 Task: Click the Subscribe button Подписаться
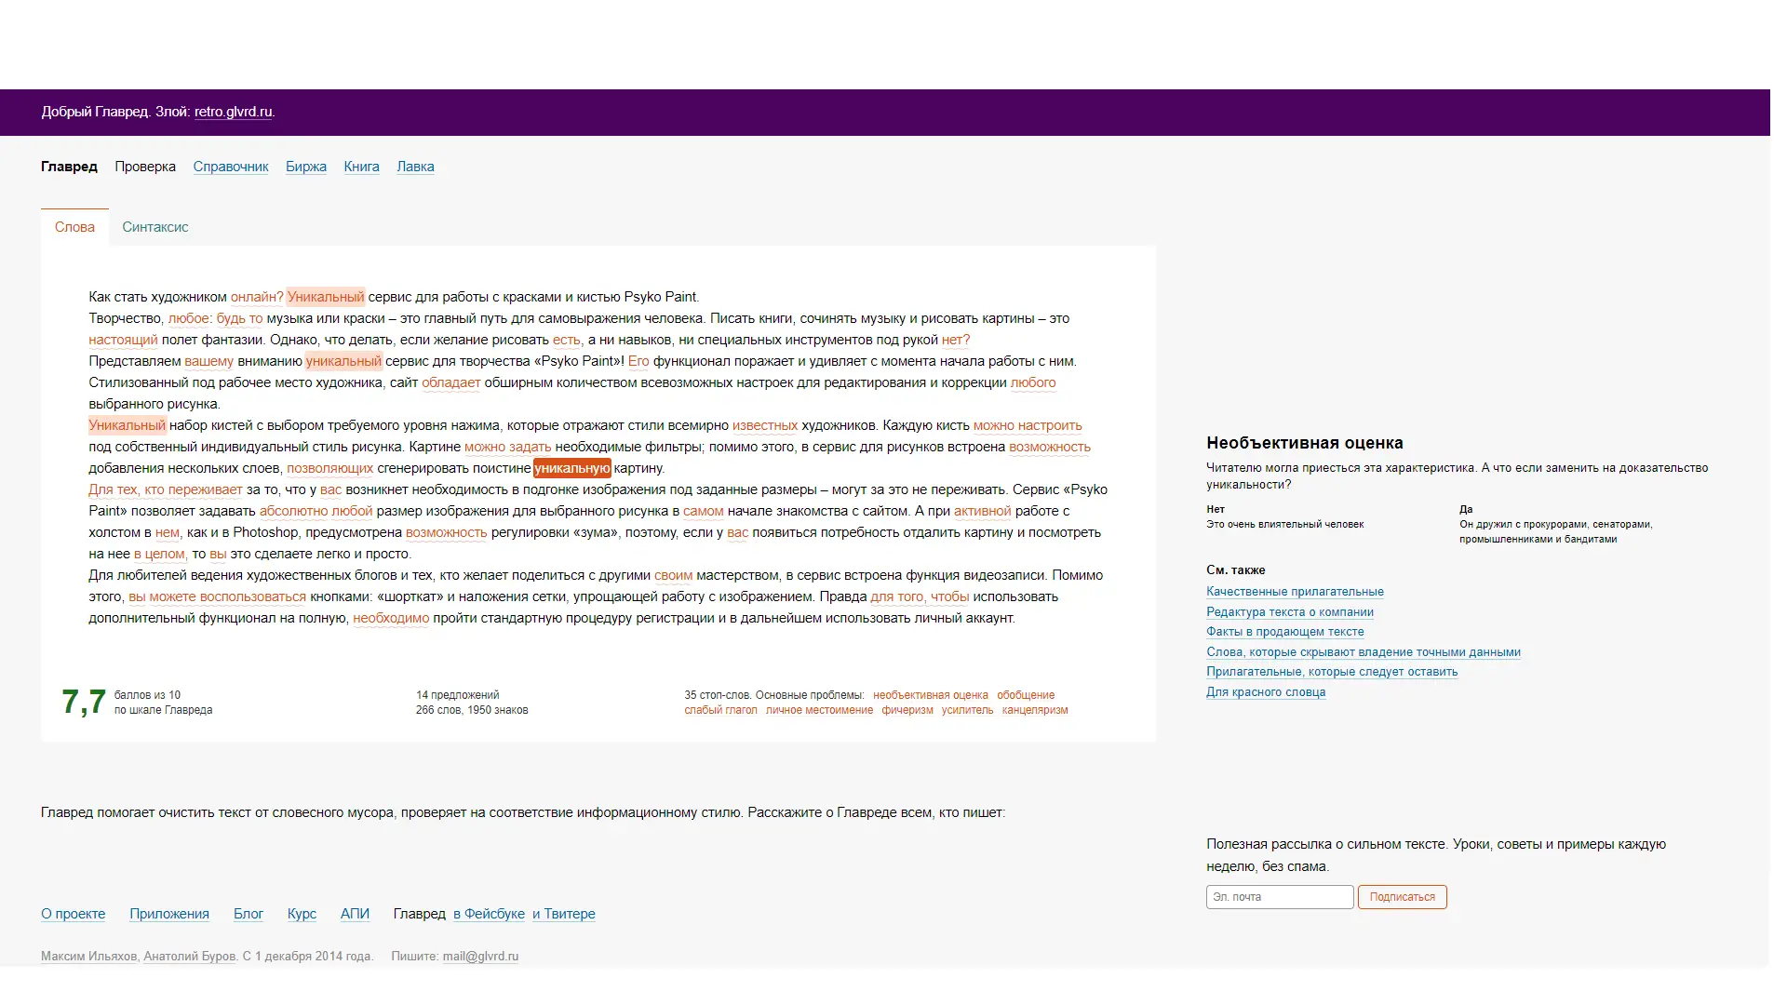[x=1402, y=897]
